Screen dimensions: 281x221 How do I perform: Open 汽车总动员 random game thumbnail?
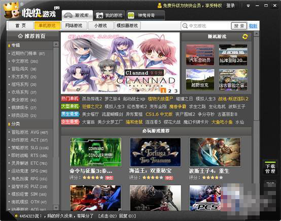(200, 55)
